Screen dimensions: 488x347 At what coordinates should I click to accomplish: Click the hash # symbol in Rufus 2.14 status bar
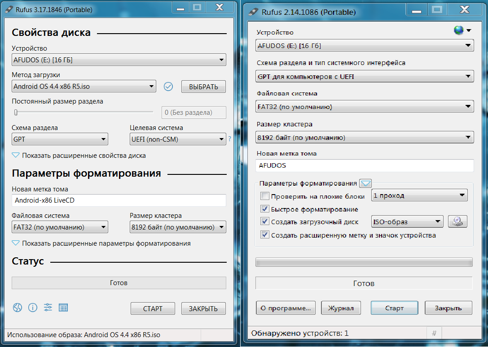(x=434, y=333)
